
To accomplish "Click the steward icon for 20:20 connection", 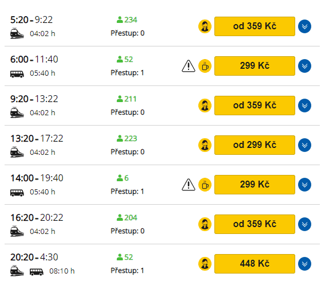I will pyautogui.click(x=205, y=264).
